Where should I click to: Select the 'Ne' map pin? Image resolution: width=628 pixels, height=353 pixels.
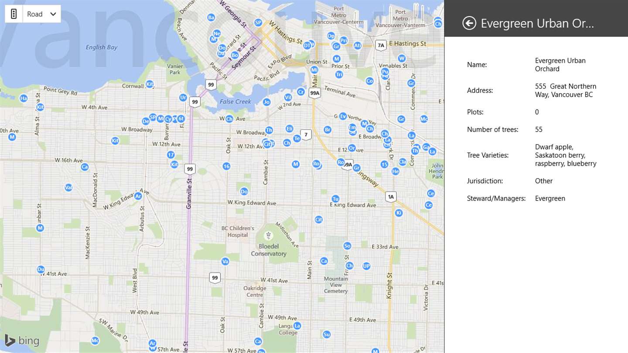(216, 34)
